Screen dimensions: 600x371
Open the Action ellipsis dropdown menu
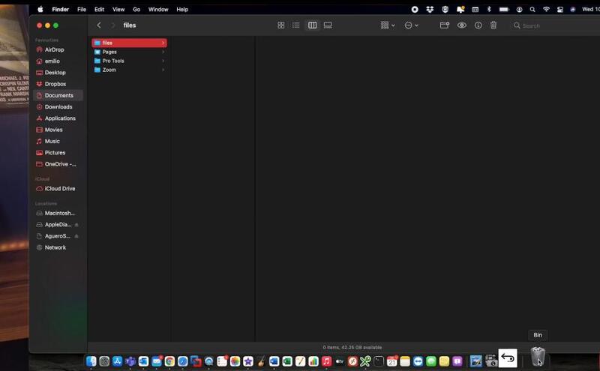411,25
